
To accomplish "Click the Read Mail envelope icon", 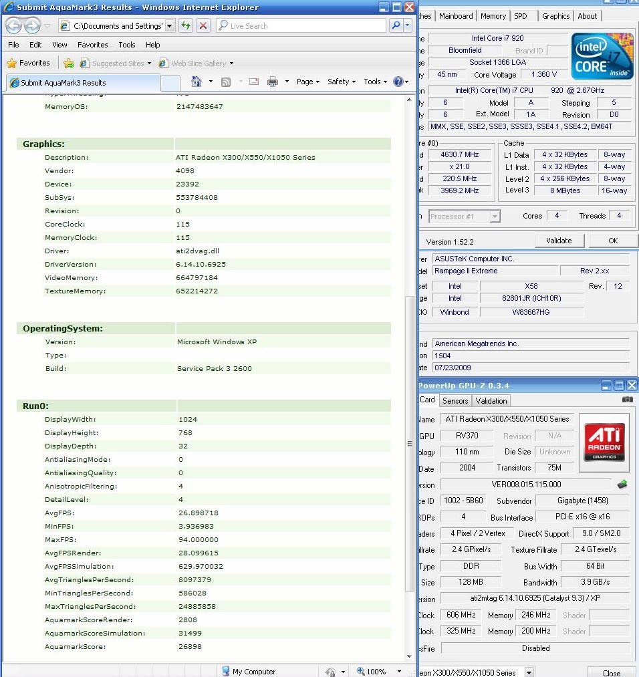I will tap(254, 81).
